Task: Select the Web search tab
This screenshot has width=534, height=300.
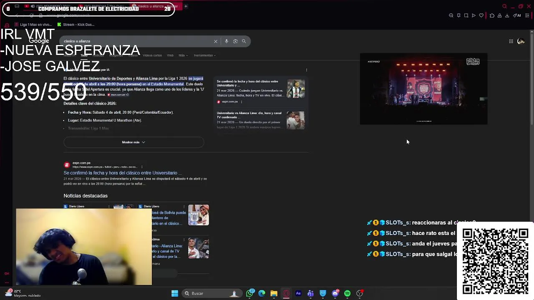Action: [170, 55]
